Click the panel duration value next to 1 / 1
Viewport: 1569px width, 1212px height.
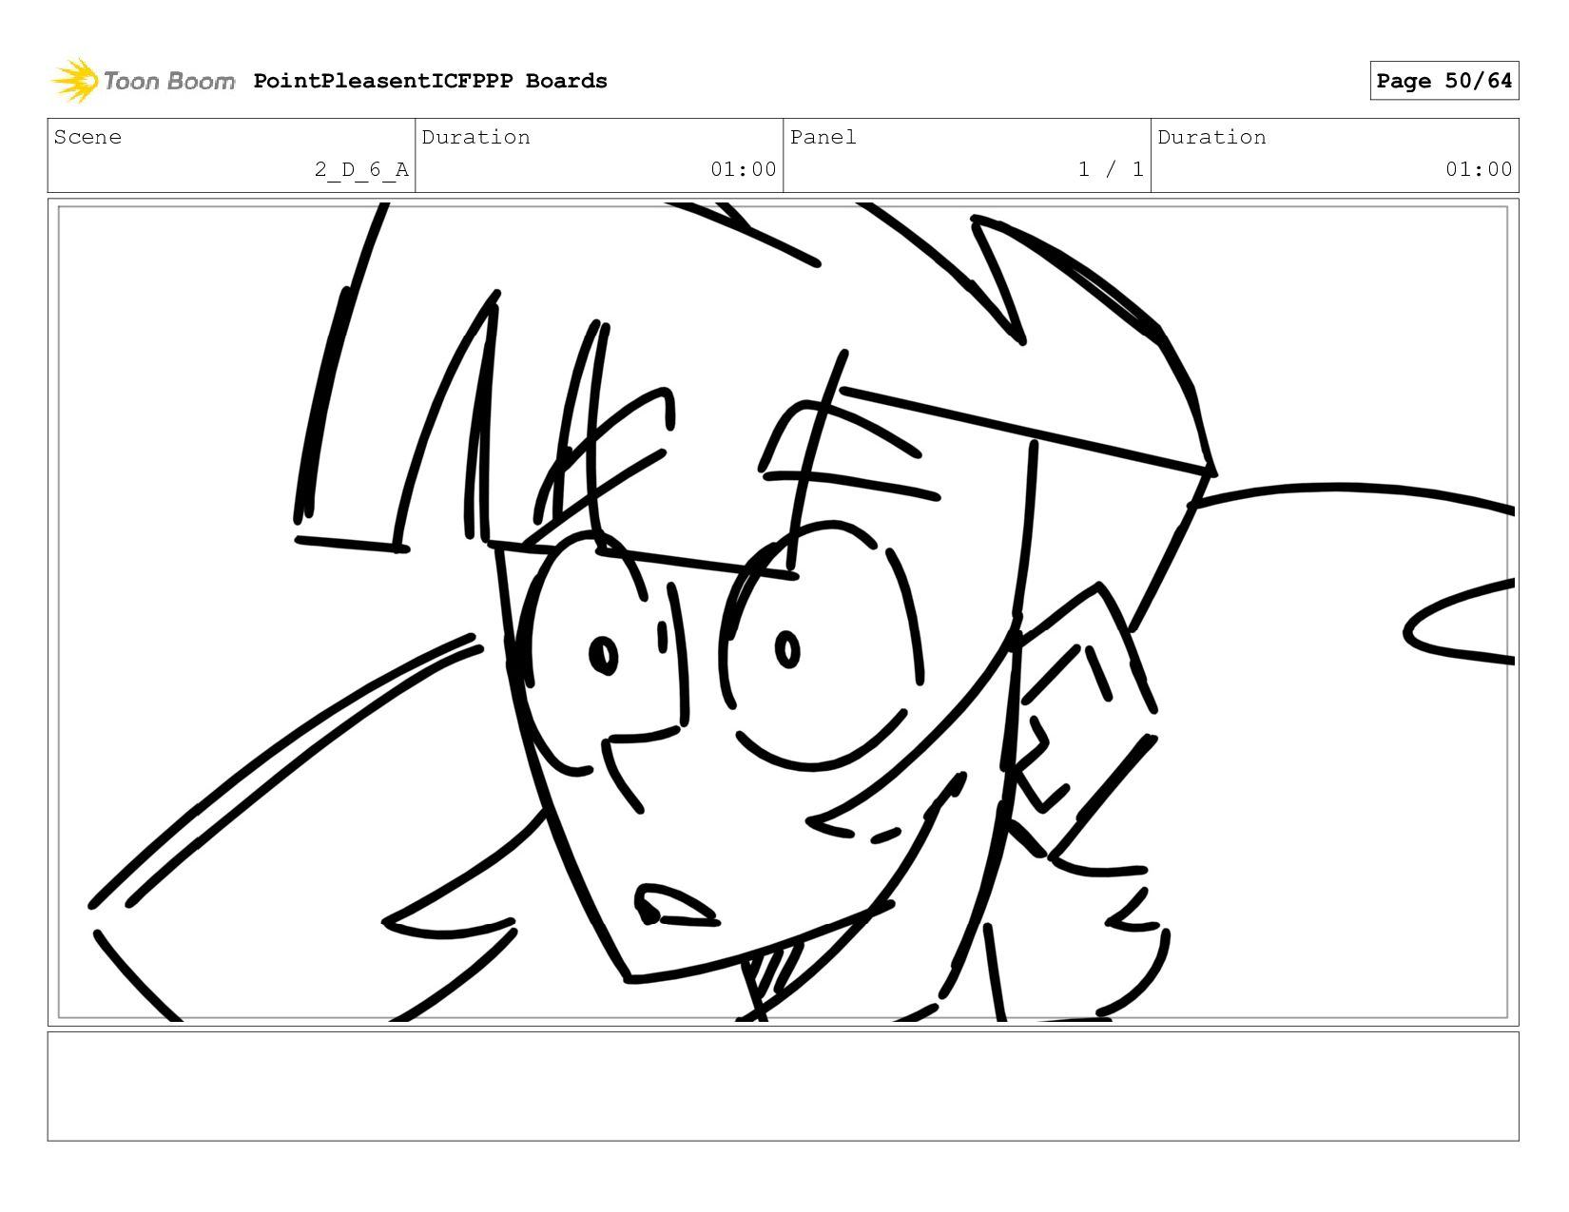coord(1479,169)
